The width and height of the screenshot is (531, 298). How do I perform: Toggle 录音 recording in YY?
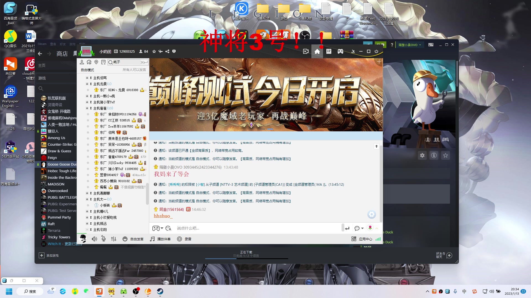(x=184, y=239)
